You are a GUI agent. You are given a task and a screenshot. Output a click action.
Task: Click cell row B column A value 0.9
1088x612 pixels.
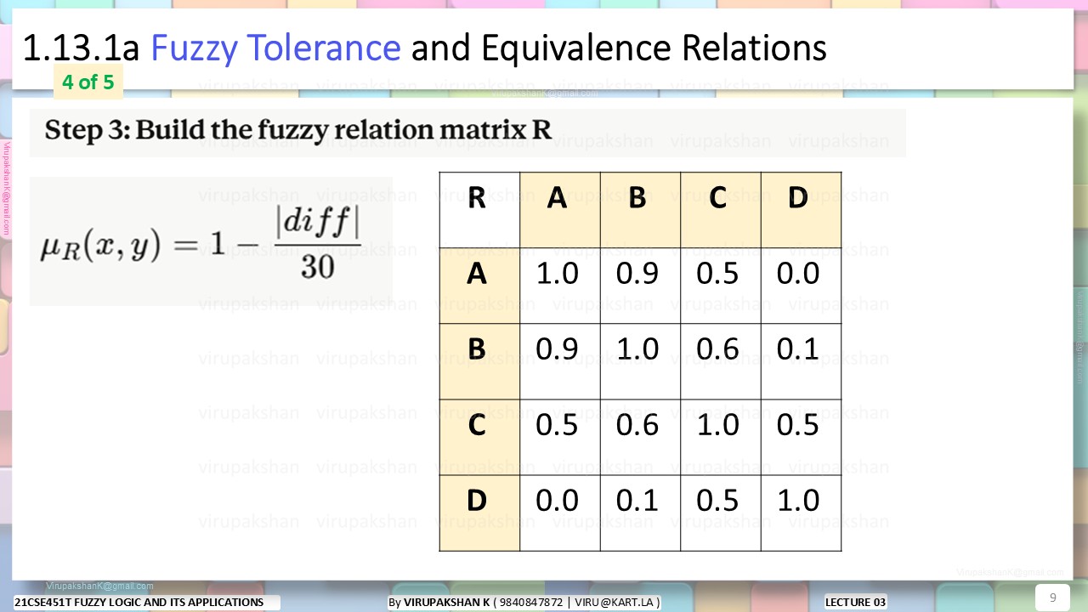click(x=560, y=361)
